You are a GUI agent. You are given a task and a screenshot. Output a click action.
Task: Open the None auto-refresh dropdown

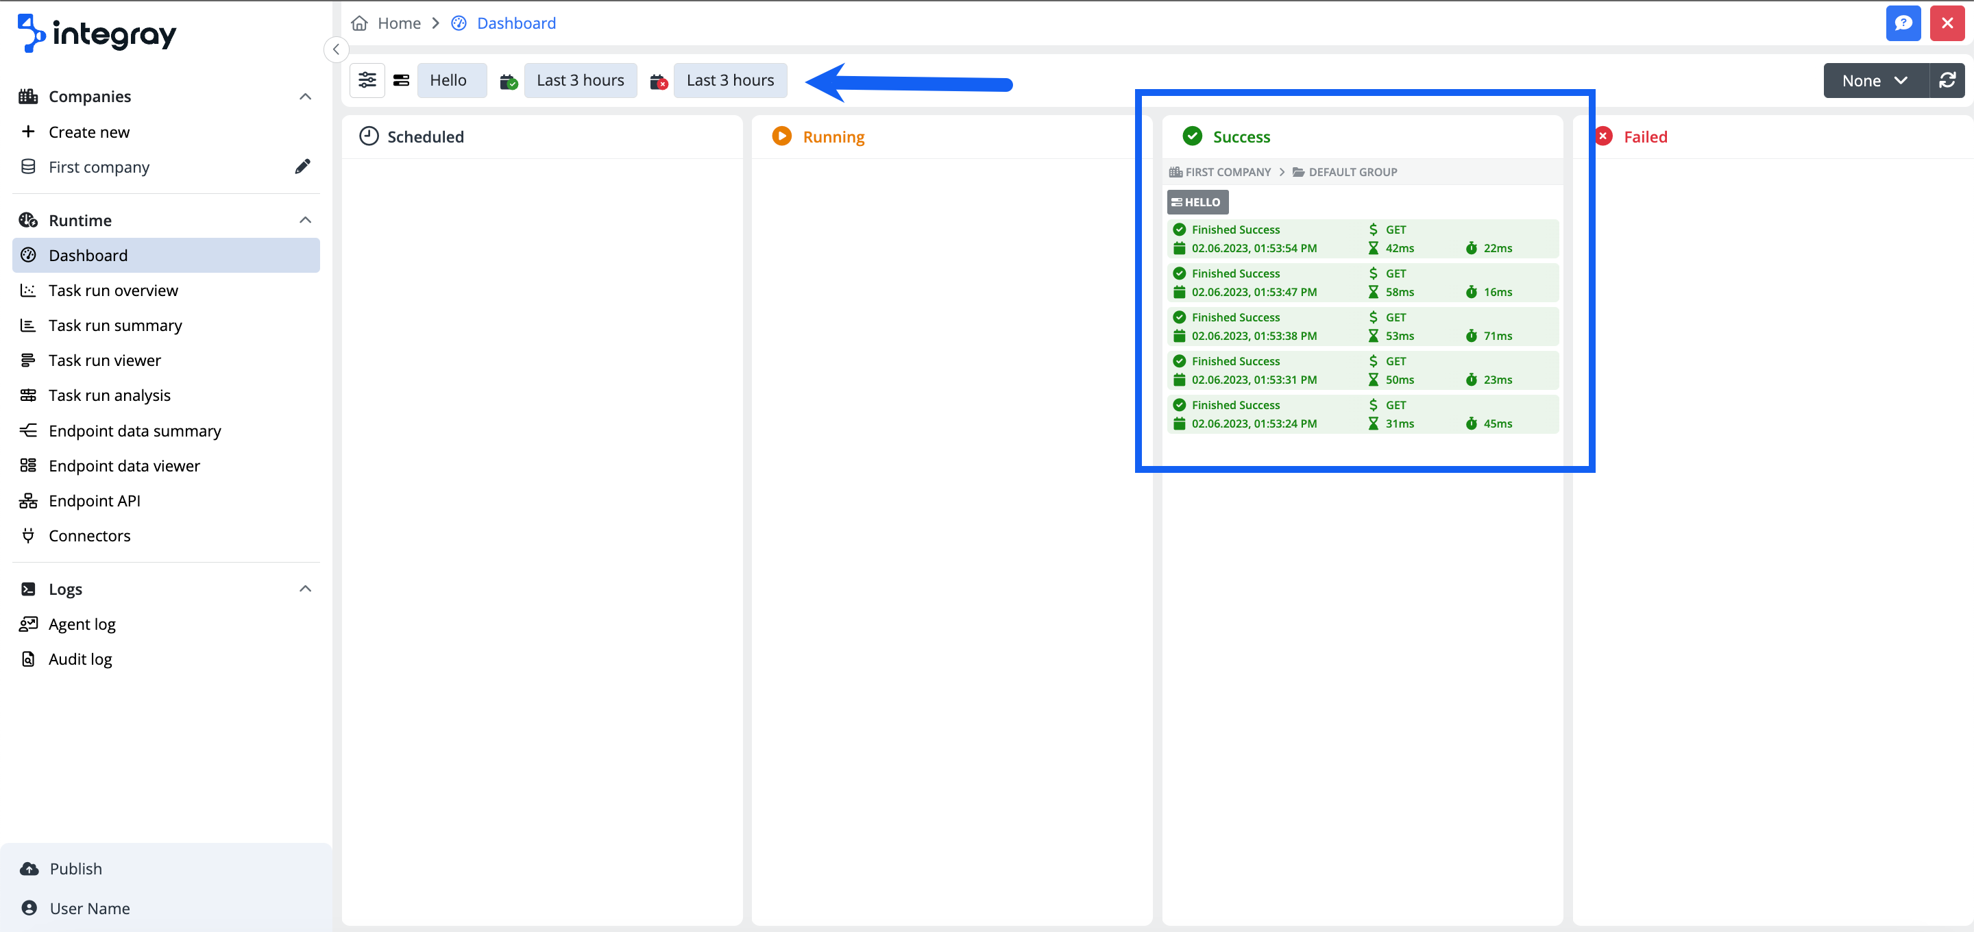point(1875,80)
